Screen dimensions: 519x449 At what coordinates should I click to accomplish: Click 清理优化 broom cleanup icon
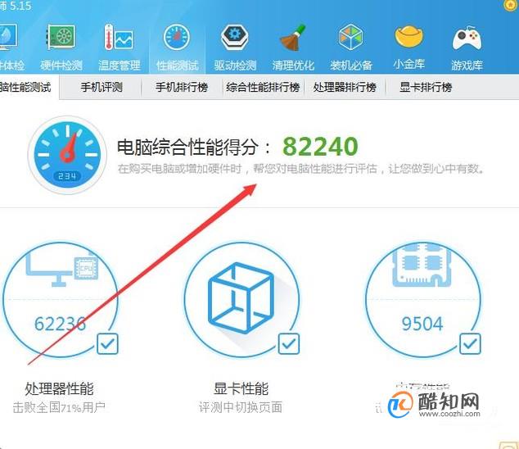(x=292, y=37)
